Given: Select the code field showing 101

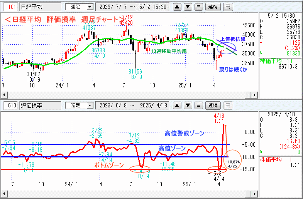Looking at the screenshot, I should [x=11, y=7].
